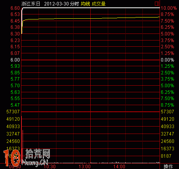Click the 6.15 price axis label

(15, 47)
